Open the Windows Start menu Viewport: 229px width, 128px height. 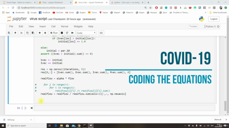pos(3,126)
